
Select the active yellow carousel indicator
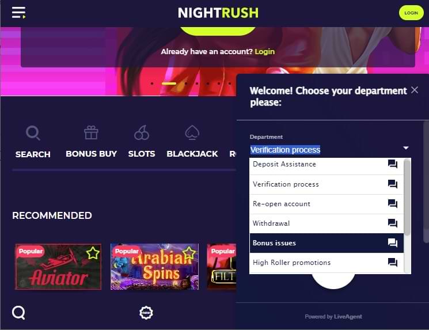[169, 84]
